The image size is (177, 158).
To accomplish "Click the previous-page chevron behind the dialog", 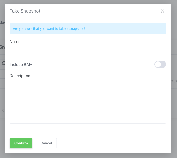I will 3,110.
